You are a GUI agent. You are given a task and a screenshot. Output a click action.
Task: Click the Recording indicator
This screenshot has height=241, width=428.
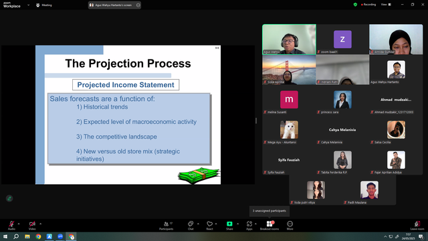pos(368,5)
